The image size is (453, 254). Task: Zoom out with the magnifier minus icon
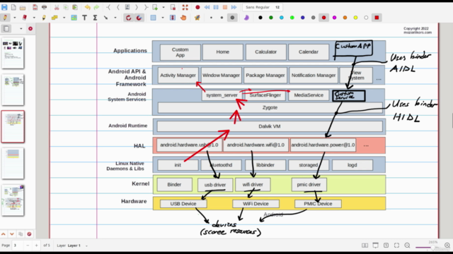pyautogui.click(x=408, y=246)
